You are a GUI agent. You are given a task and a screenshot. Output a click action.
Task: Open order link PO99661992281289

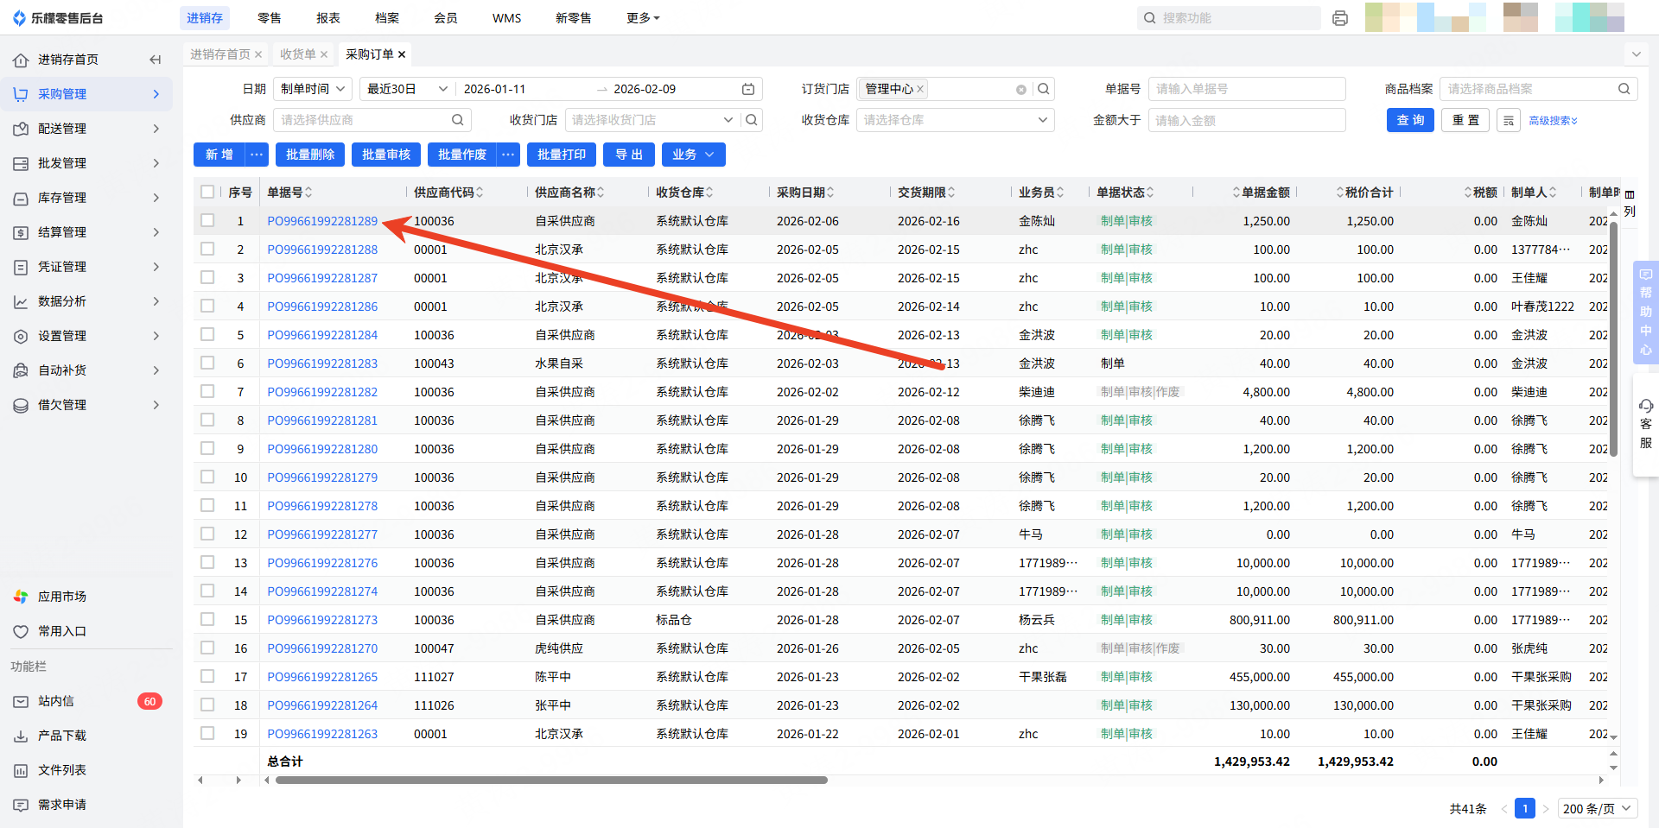coord(322,221)
